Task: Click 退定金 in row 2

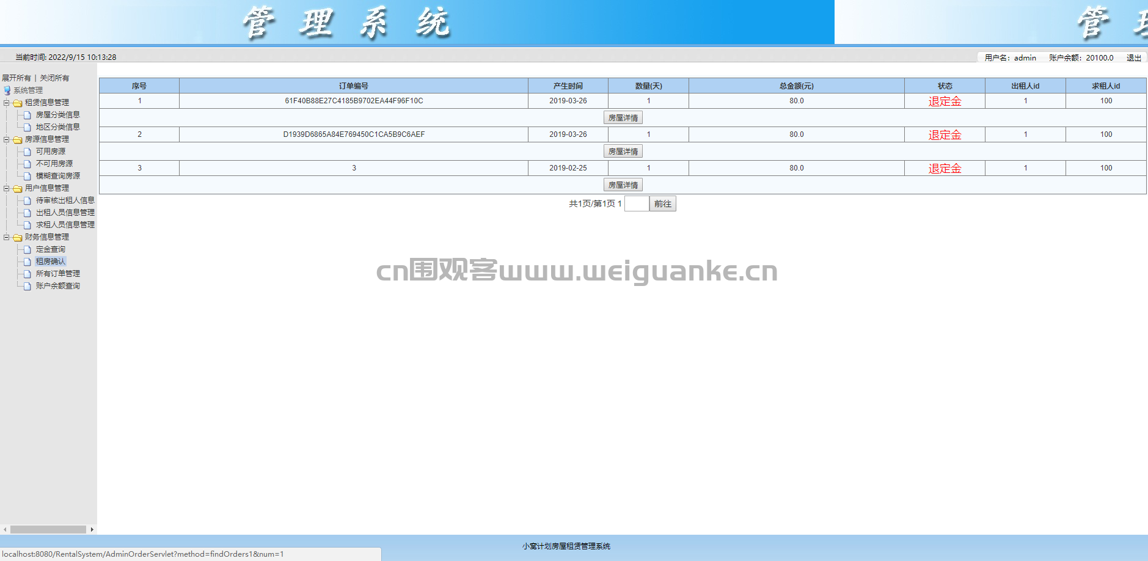Action: [x=945, y=135]
